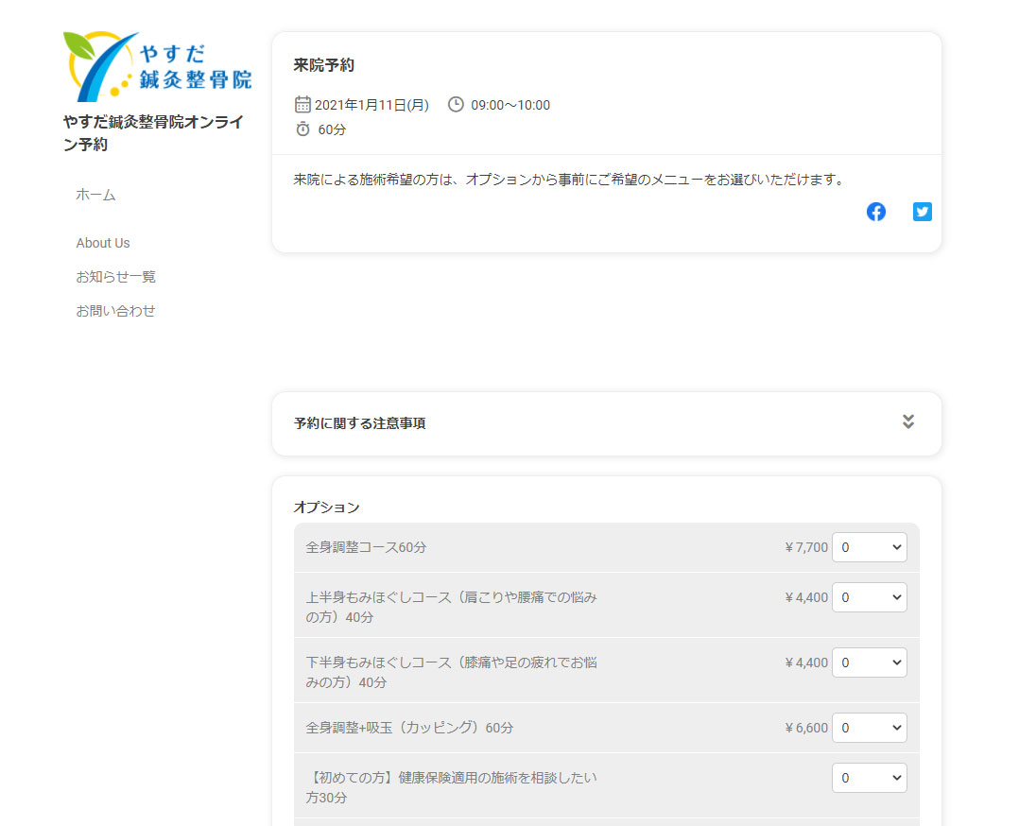This screenshot has height=826, width=1019.
Task: Open quantity dropdown for 全身調整コース60分
Action: [869, 547]
